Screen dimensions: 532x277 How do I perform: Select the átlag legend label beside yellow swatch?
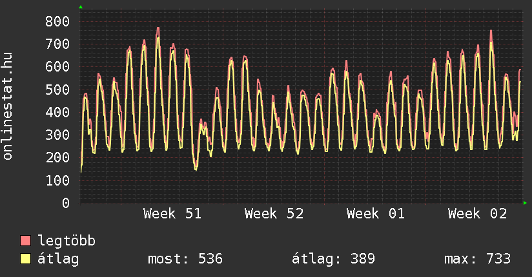pyautogui.click(x=58, y=259)
